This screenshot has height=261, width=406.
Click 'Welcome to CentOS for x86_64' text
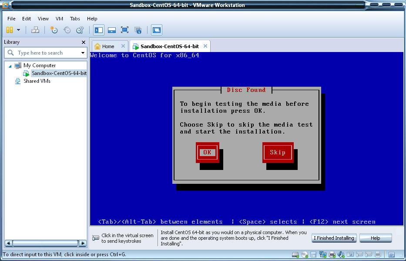(x=144, y=55)
